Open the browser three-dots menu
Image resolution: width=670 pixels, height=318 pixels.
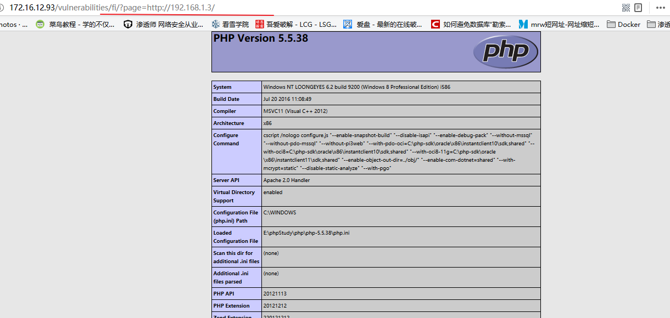660,8
